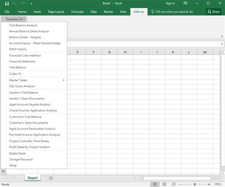Image resolution: width=225 pixels, height=187 pixels.
Task: Select Trial Balance Analysis menu entry
Action: pyautogui.click(x=23, y=25)
